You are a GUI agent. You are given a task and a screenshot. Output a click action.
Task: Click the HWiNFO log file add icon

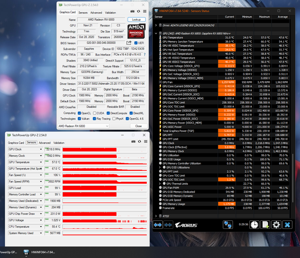point(265,225)
